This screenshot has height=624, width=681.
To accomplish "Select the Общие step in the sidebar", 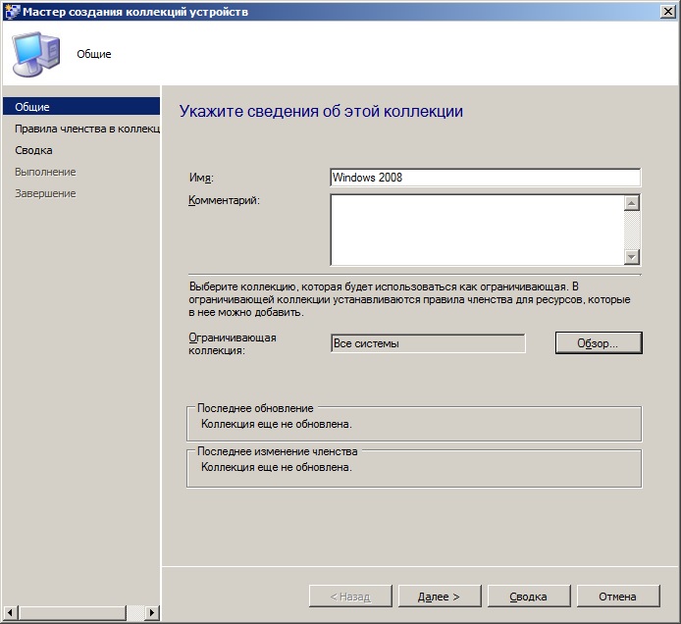I will point(81,106).
